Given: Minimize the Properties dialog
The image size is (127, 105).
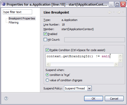Looking at the screenshot, I should [x=111, y=4].
